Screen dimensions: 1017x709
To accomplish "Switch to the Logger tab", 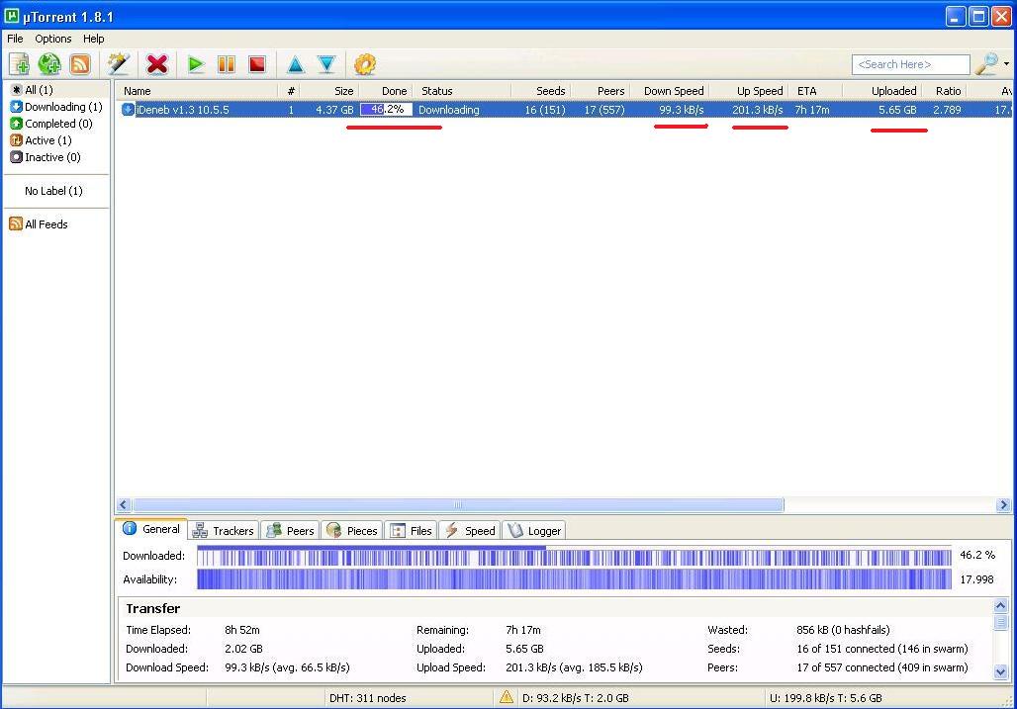I will [535, 531].
